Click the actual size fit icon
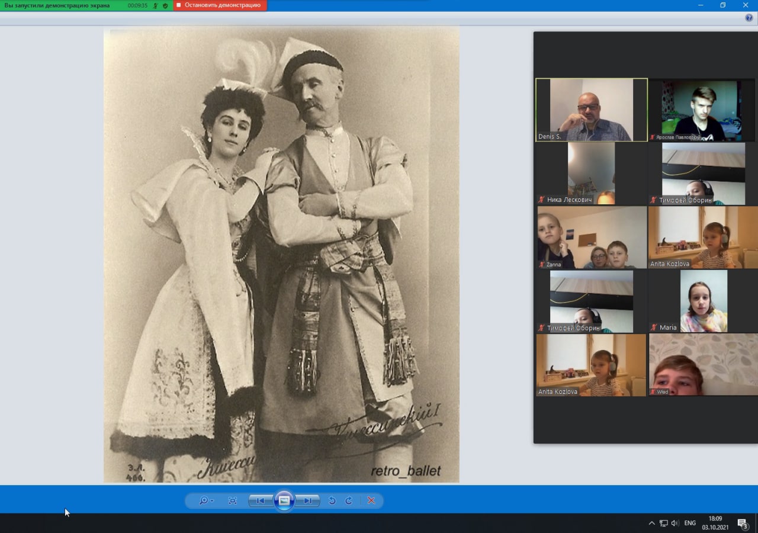Viewport: 758px width, 533px height. click(x=233, y=500)
